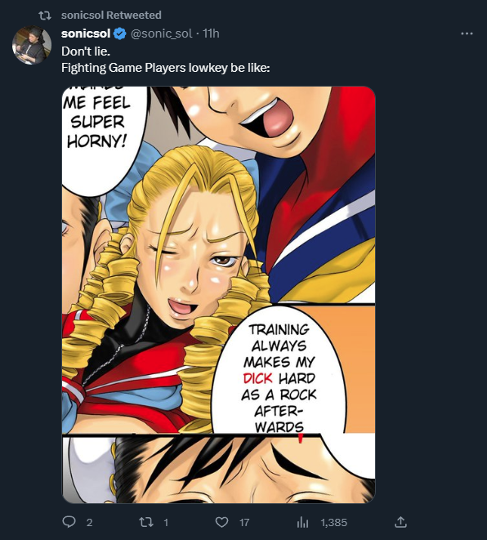Click the bold sonicsol display name
The image size is (487, 540).
point(86,33)
